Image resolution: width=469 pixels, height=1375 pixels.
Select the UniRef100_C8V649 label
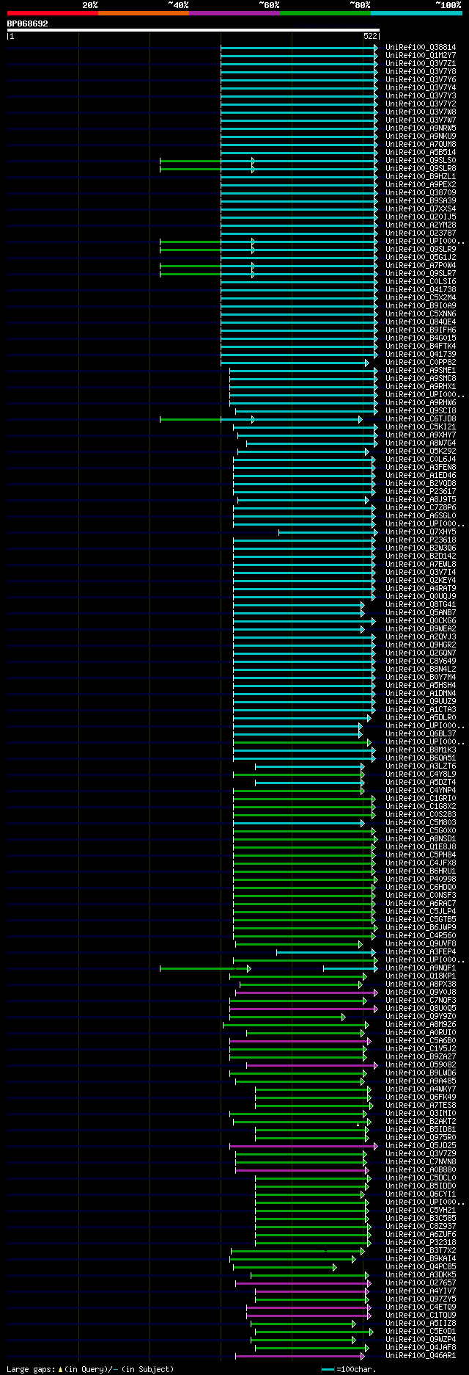pyautogui.click(x=421, y=661)
